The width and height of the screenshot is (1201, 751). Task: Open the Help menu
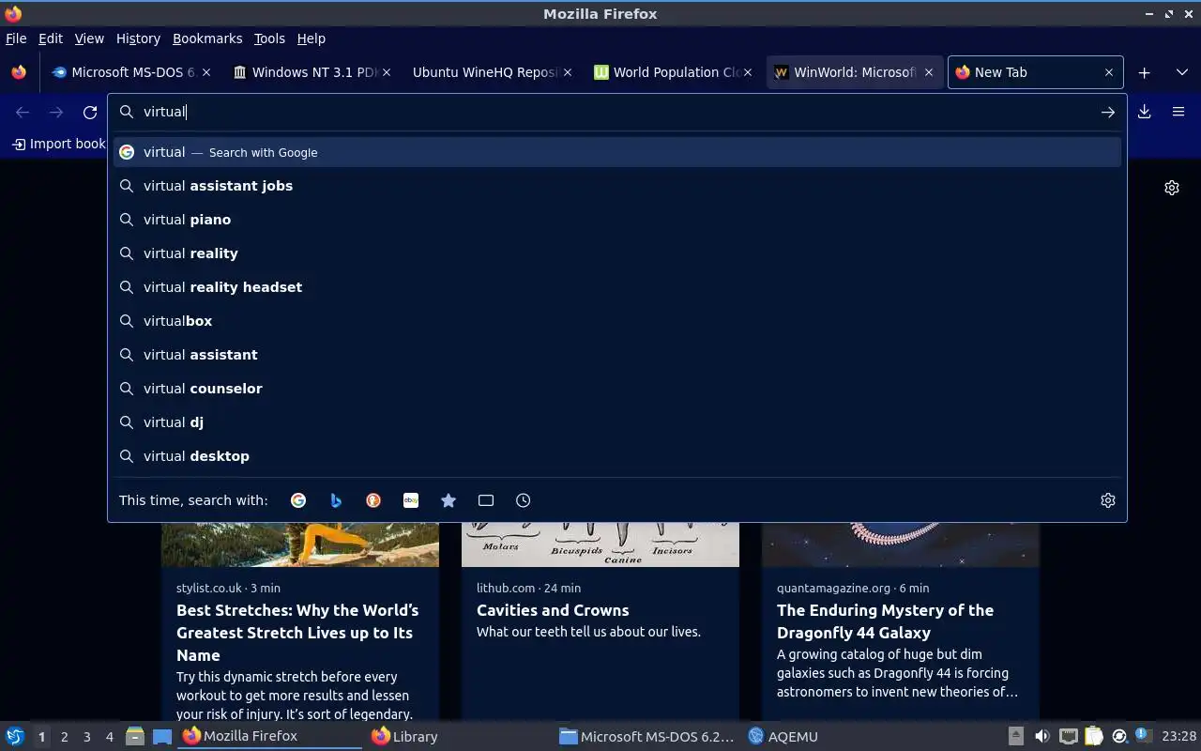[312, 38]
